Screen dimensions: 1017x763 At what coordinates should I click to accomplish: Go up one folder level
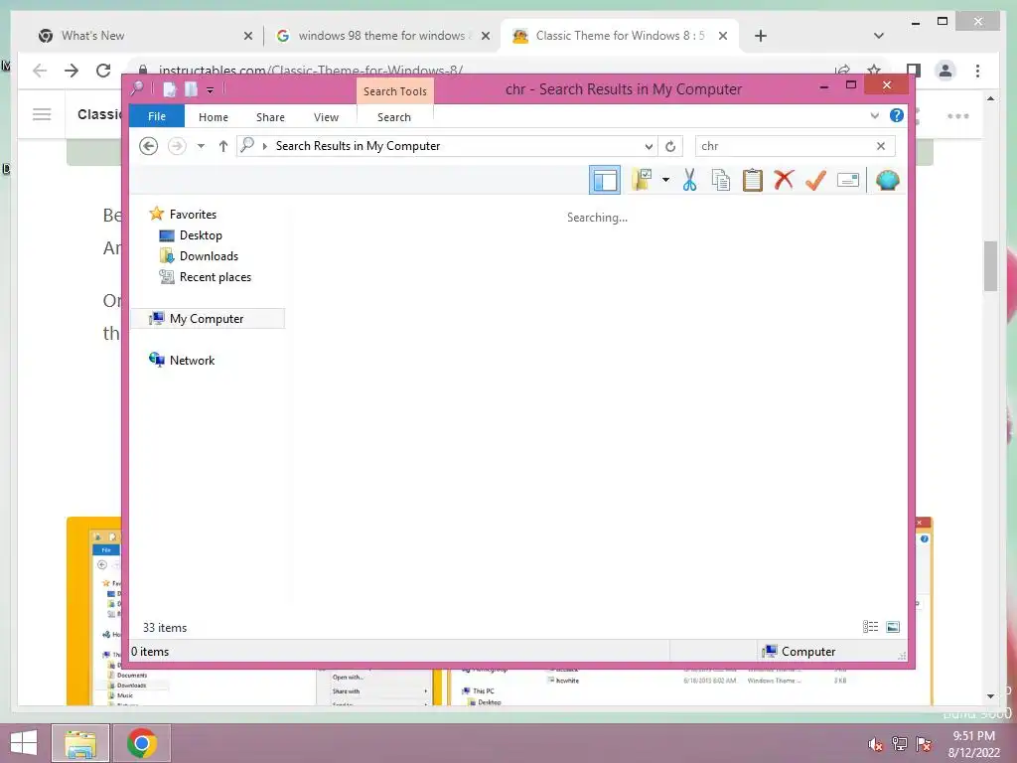pyautogui.click(x=223, y=146)
